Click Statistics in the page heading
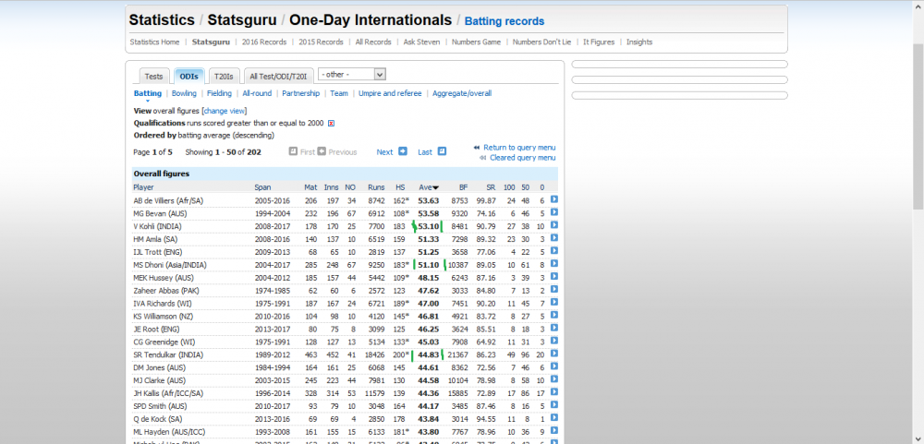This screenshot has width=924, height=444. [x=162, y=20]
